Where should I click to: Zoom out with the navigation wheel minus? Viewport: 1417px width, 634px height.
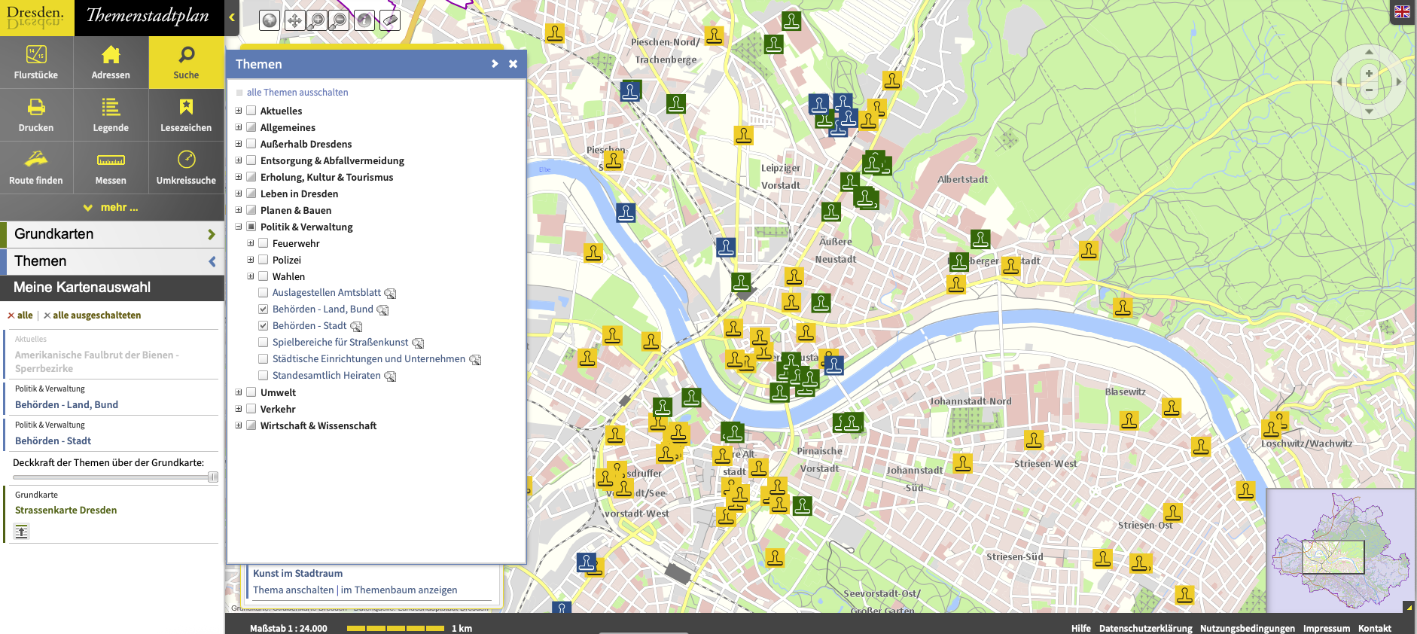[x=1369, y=90]
